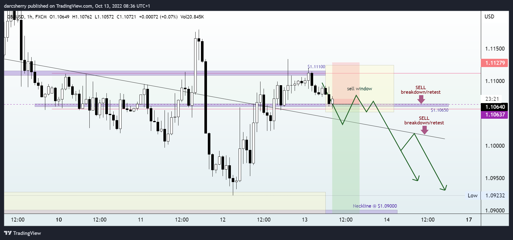Click the 1.11500 price axis tick

click(495, 49)
